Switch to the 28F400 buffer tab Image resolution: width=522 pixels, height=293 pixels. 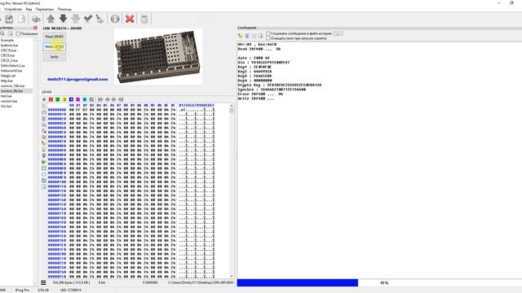(x=46, y=92)
